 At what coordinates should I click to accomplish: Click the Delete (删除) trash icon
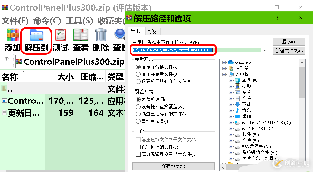click(101, 35)
